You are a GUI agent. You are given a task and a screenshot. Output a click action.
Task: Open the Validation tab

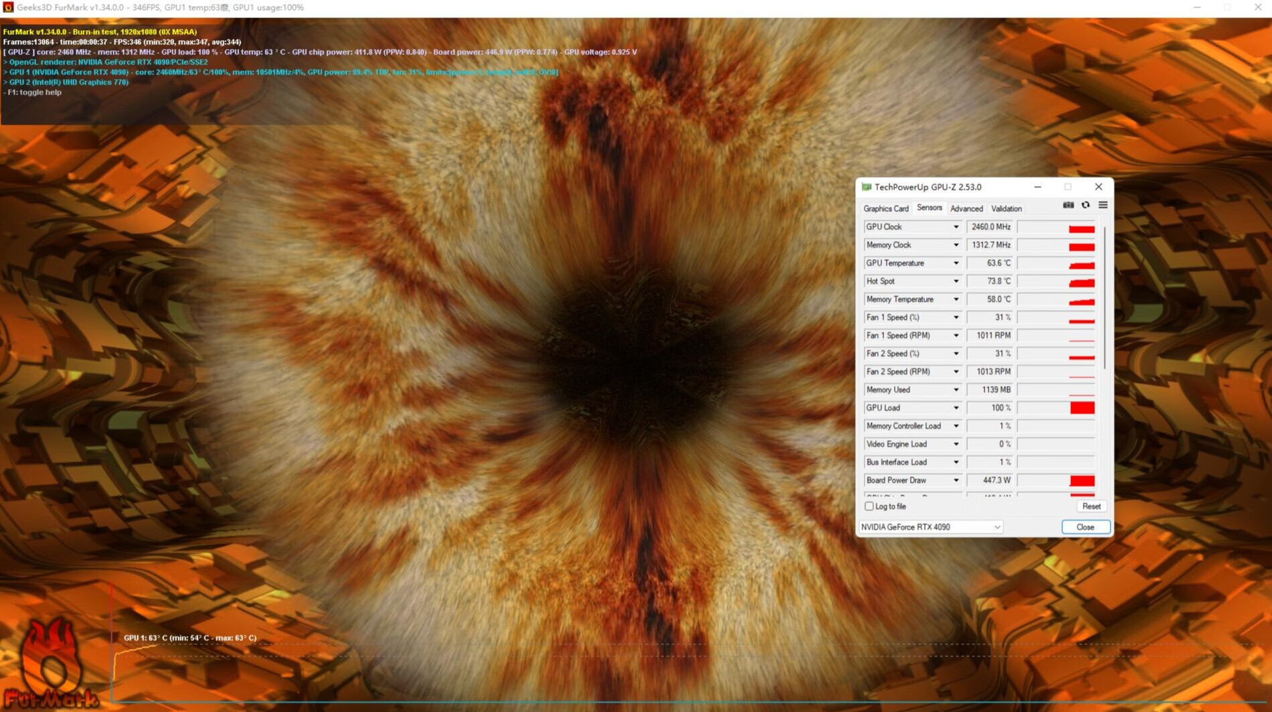[x=1006, y=209]
